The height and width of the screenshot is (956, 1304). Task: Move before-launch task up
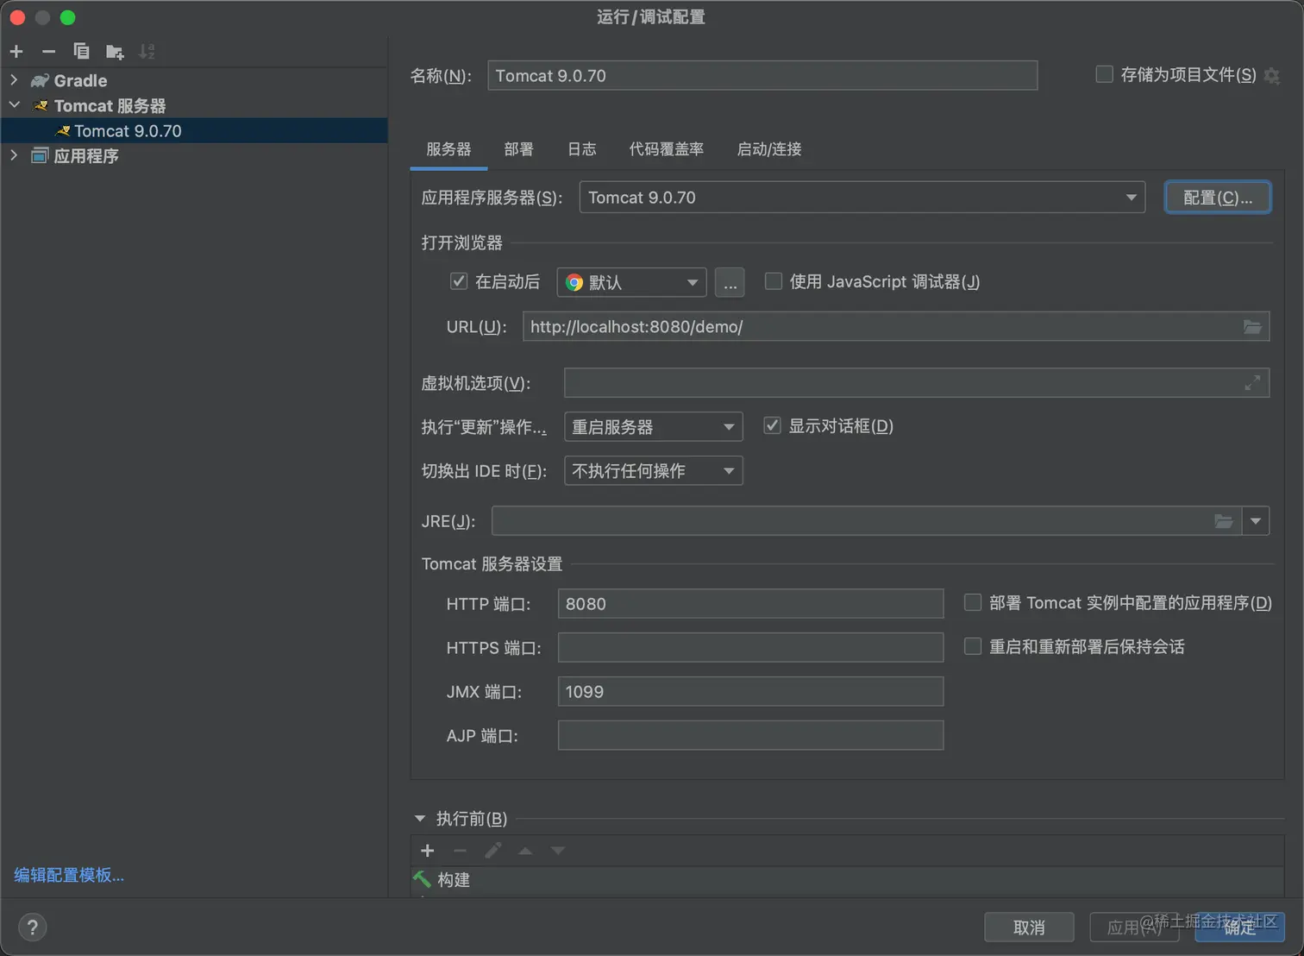(x=525, y=851)
